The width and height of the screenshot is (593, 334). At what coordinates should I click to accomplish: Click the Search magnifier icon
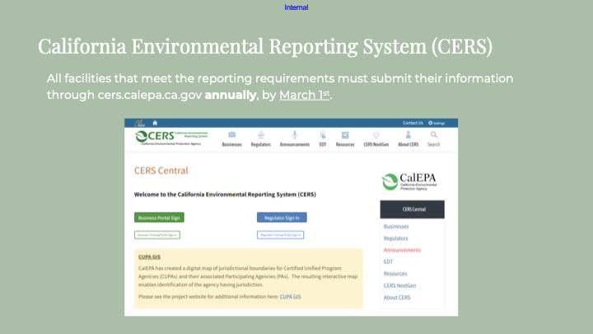click(434, 134)
